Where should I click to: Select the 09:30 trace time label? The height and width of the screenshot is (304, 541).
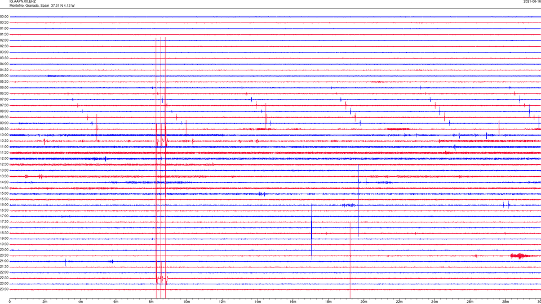4,129
